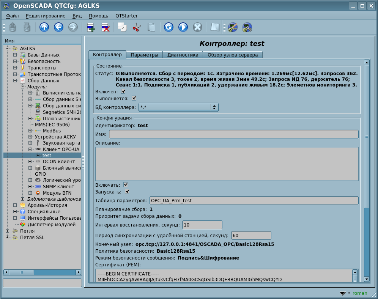Image resolution: width=378 pixels, height=299 pixels.
Task: Navigate forward with the right arrow icon
Action: point(73,27)
